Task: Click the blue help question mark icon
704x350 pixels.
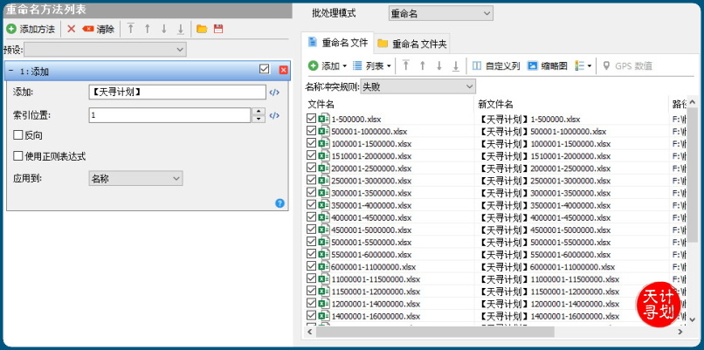Action: click(280, 202)
